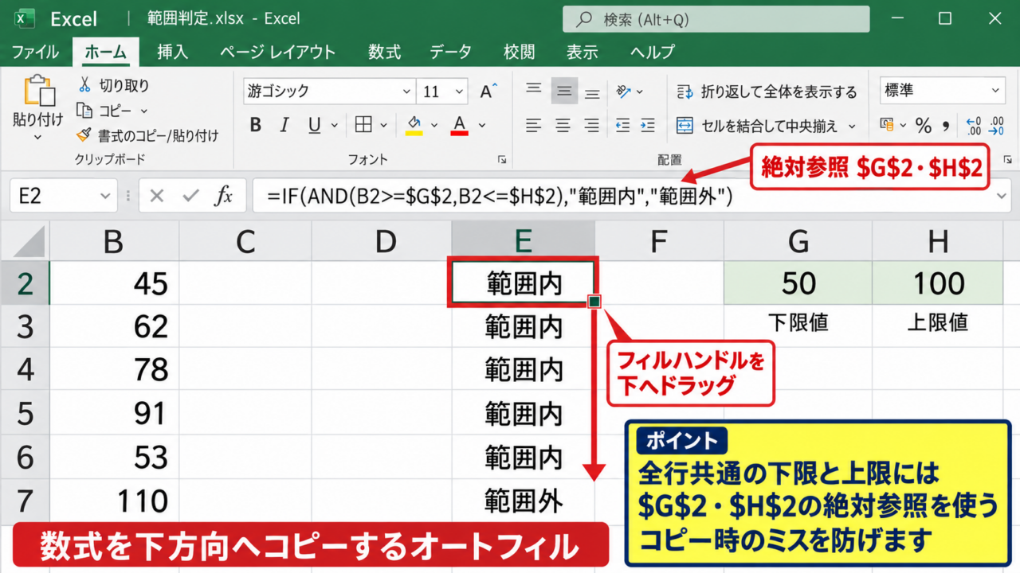
Task: Expand the borders dropdown arrow
Action: (384, 125)
